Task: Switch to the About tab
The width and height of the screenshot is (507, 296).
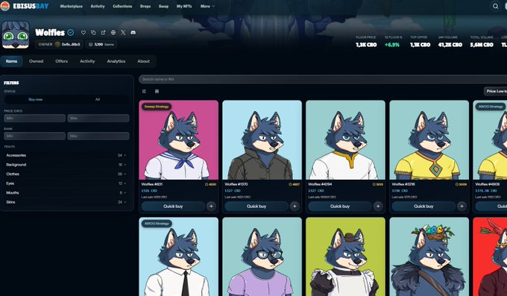Action: pyautogui.click(x=144, y=61)
